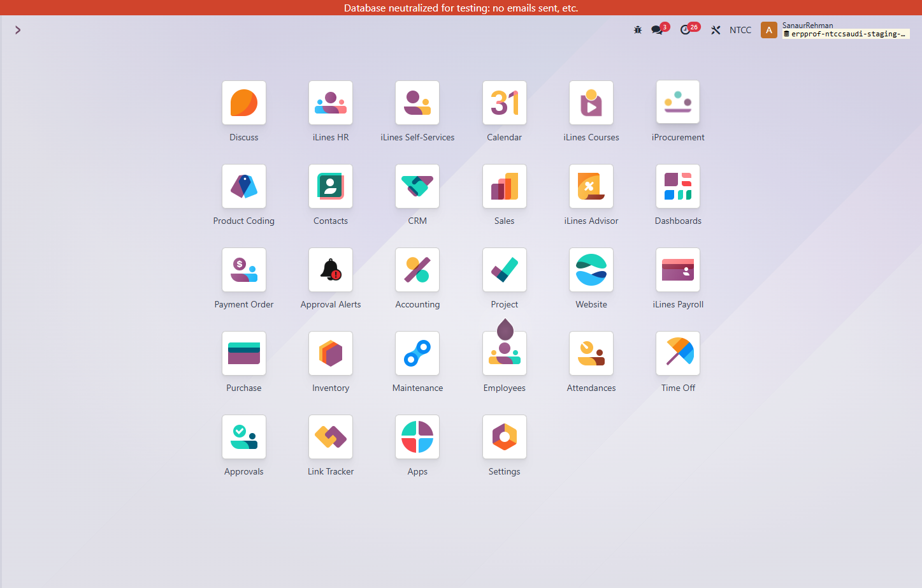
Task: Open the Attendances app
Action: (591, 353)
